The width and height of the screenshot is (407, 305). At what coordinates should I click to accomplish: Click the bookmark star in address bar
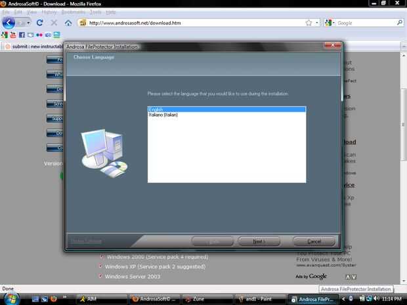coord(309,23)
